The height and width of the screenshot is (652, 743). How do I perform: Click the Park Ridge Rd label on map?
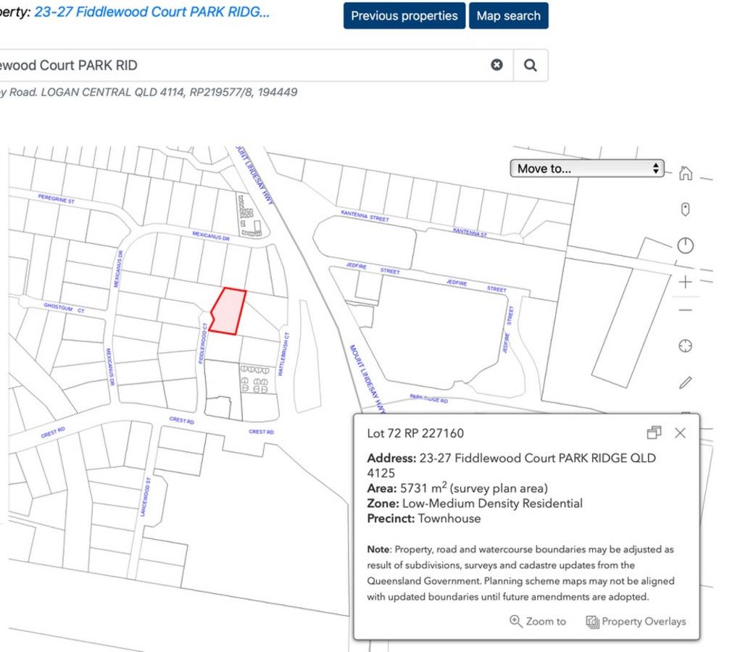click(428, 398)
